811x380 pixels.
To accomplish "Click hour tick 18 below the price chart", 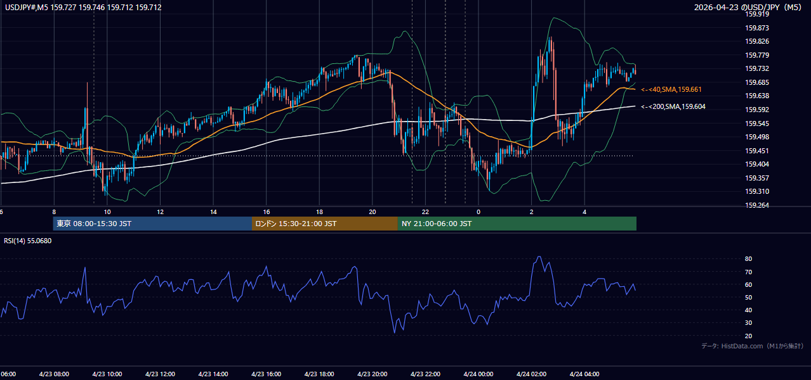I will [x=319, y=212].
